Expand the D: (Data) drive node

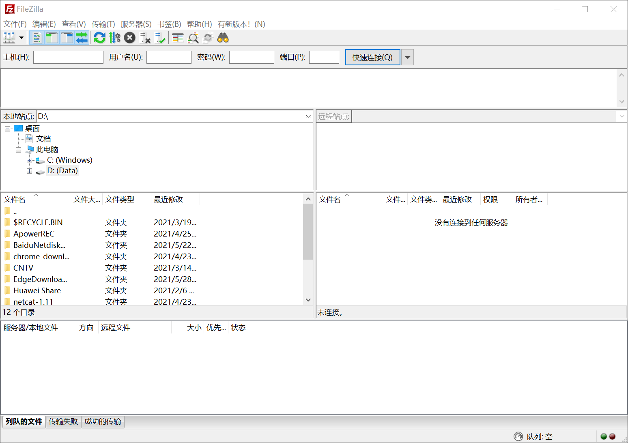point(29,171)
